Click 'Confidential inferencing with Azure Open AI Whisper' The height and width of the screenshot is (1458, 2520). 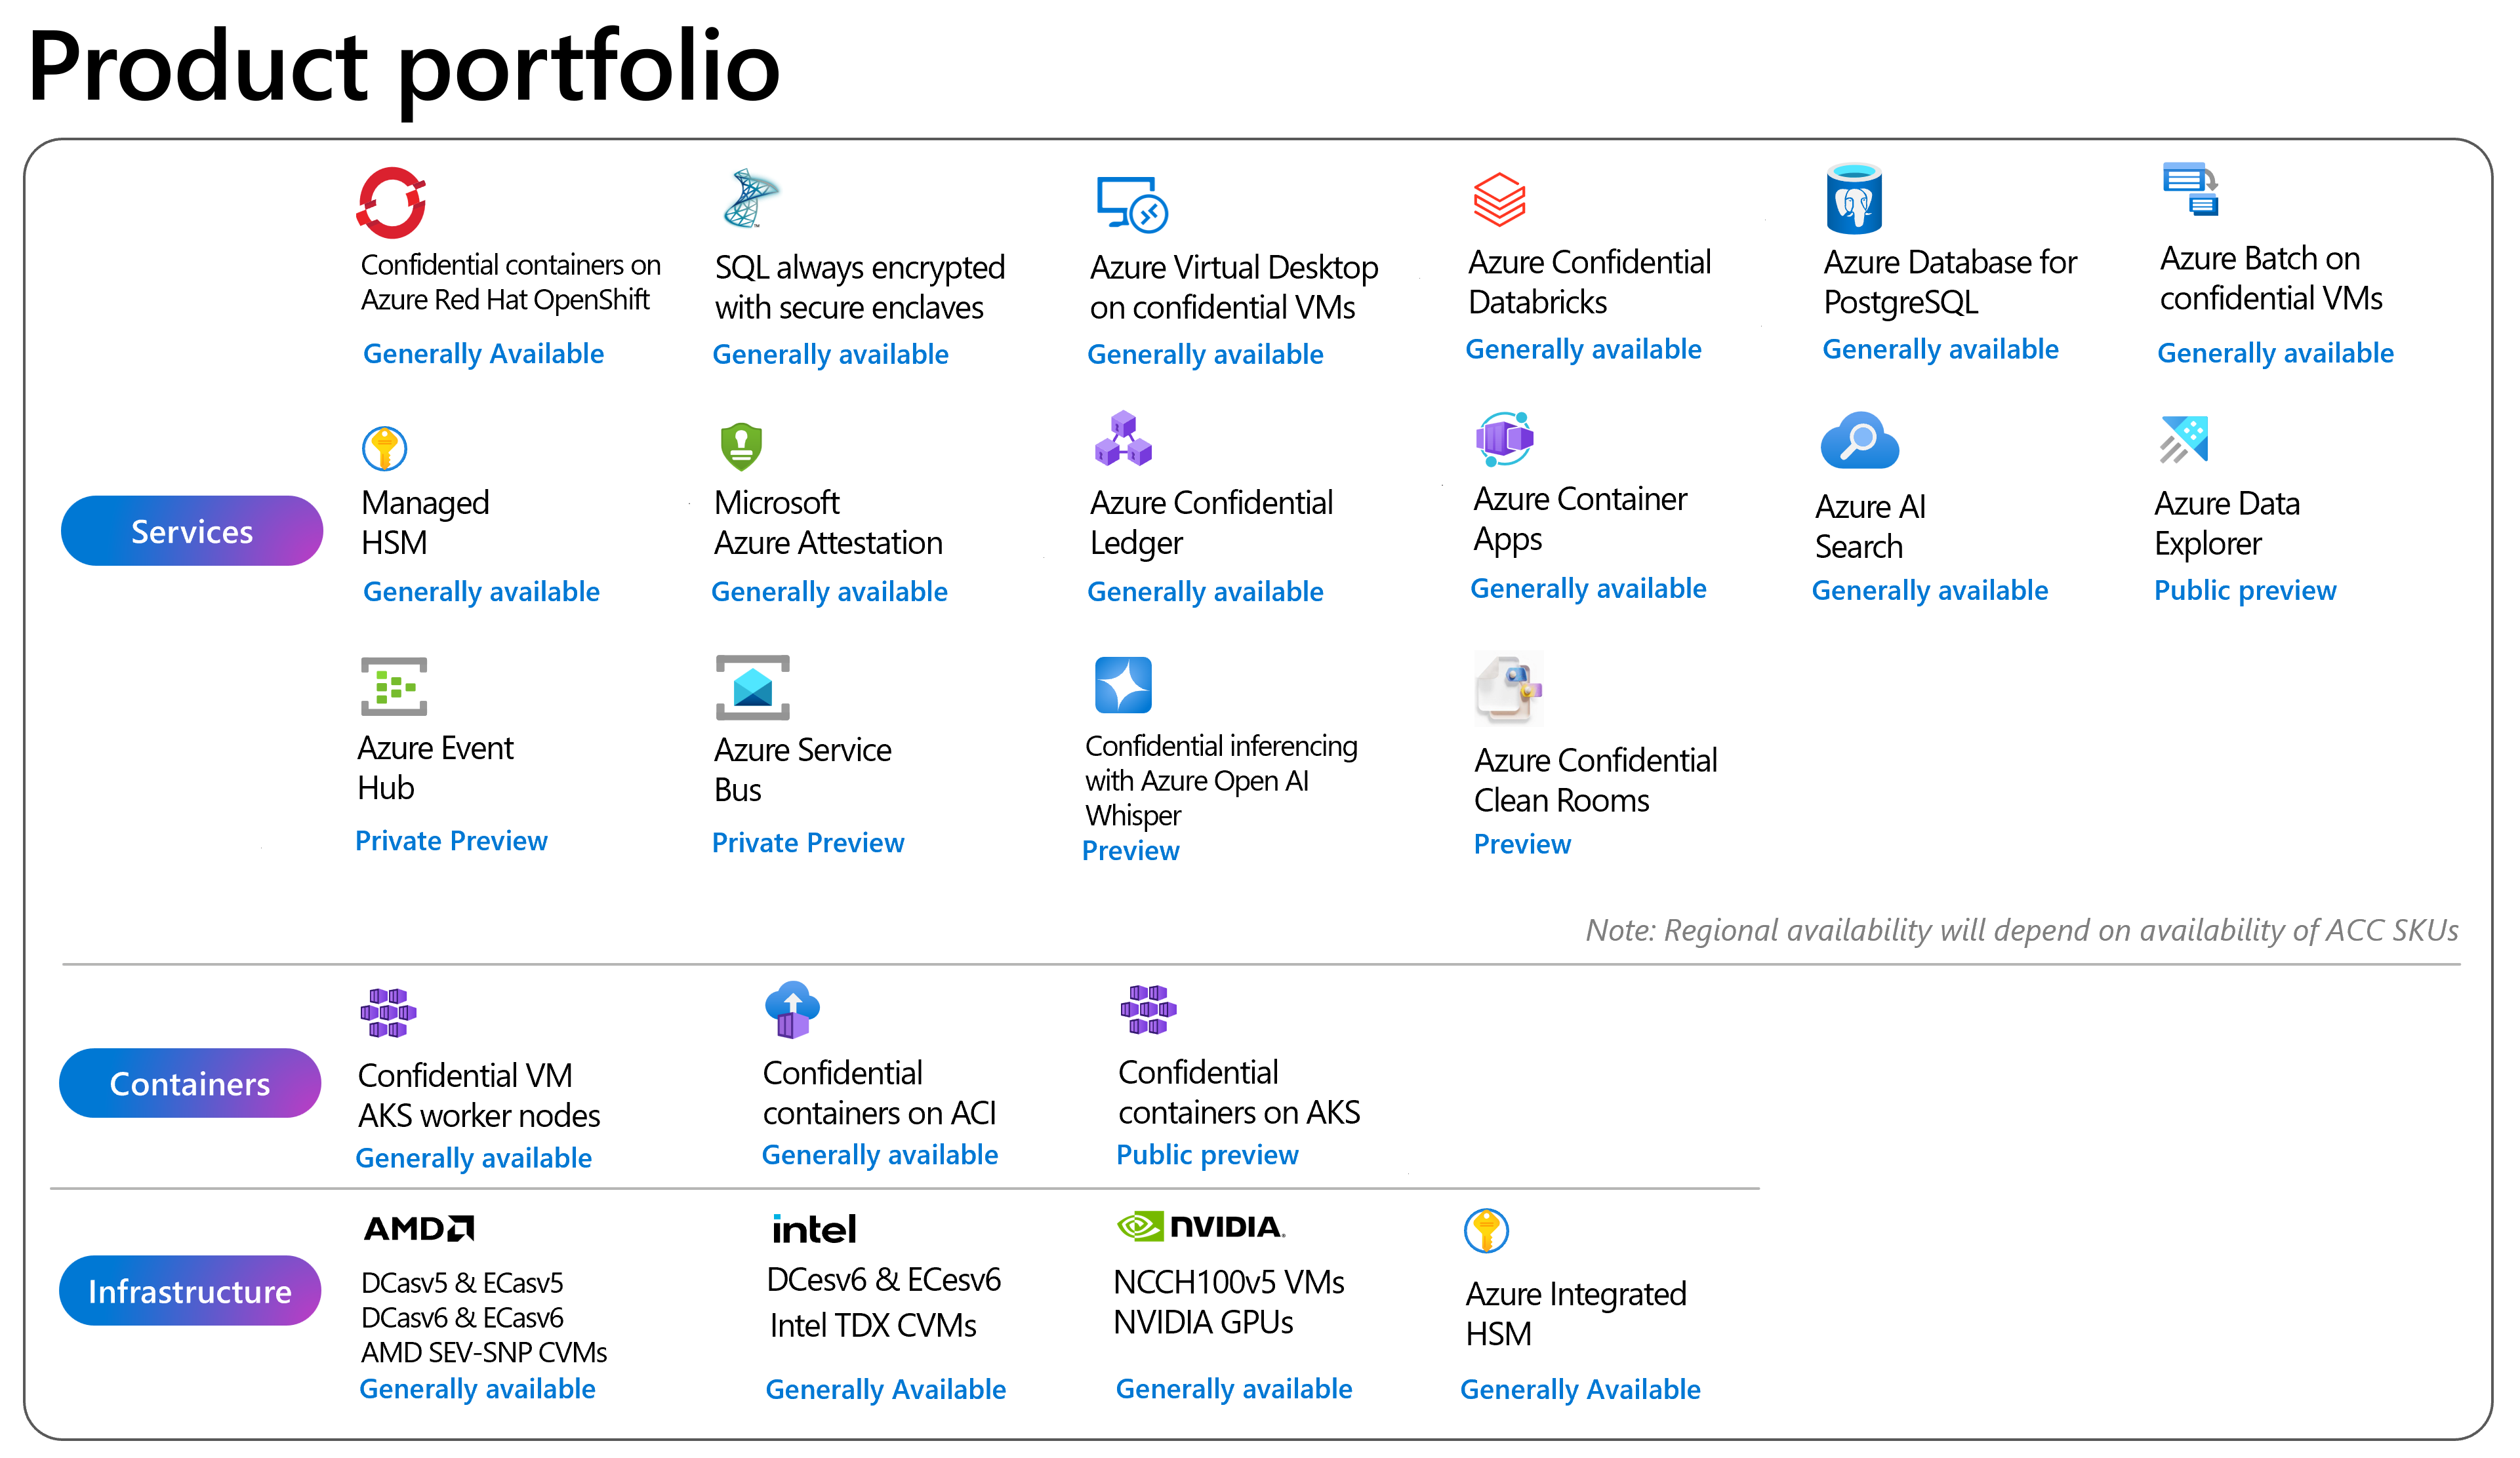click(1221, 781)
